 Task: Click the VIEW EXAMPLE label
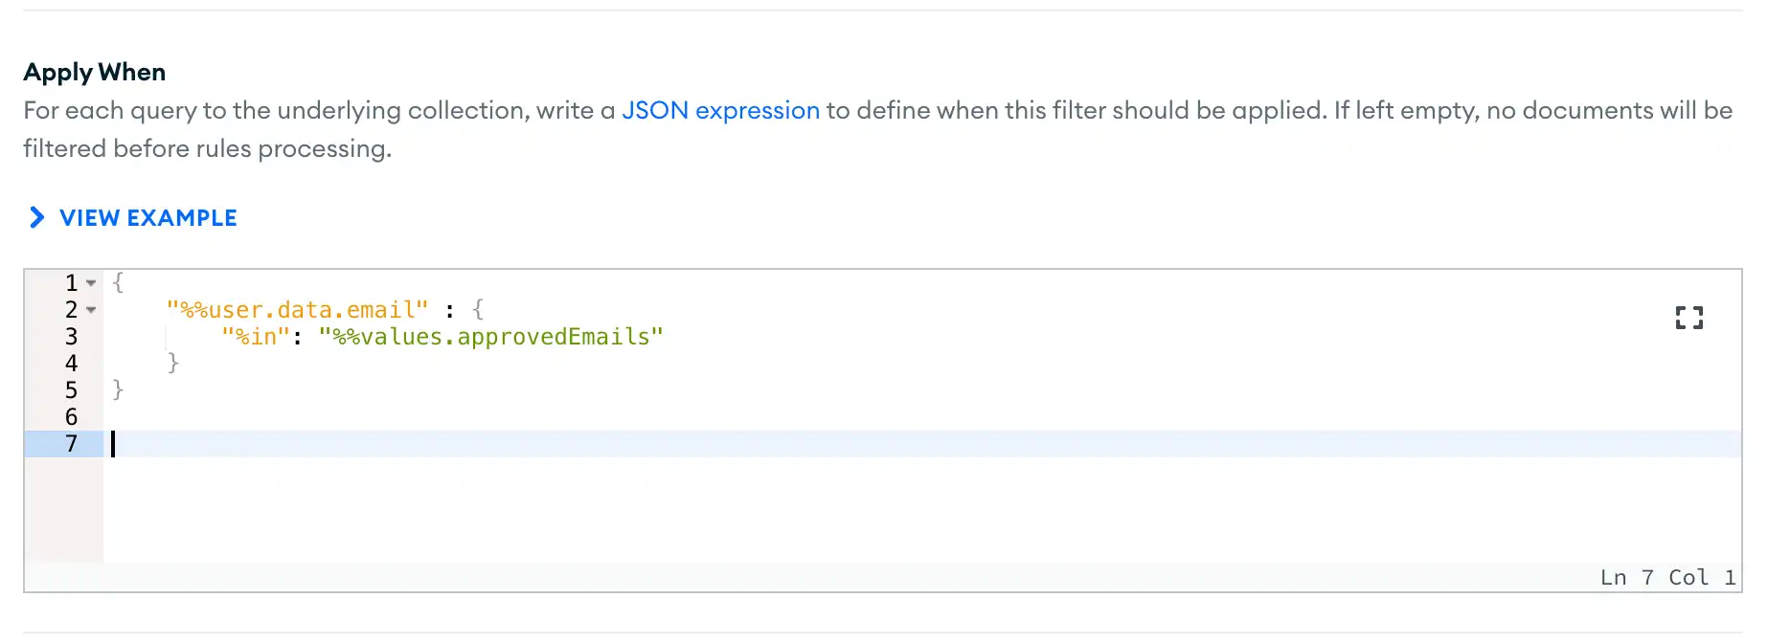point(147,218)
